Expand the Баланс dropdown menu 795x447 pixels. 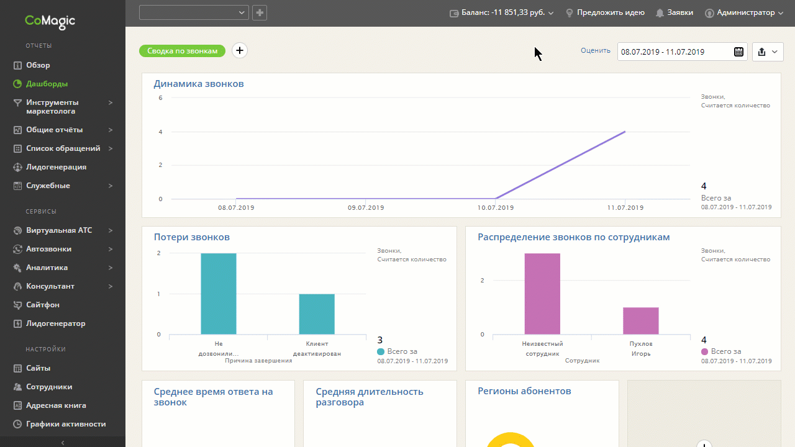[x=551, y=13]
